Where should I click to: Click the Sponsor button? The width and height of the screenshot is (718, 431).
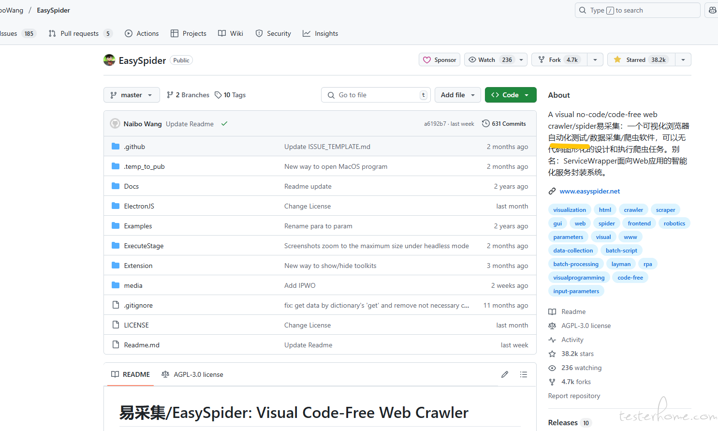pos(440,60)
